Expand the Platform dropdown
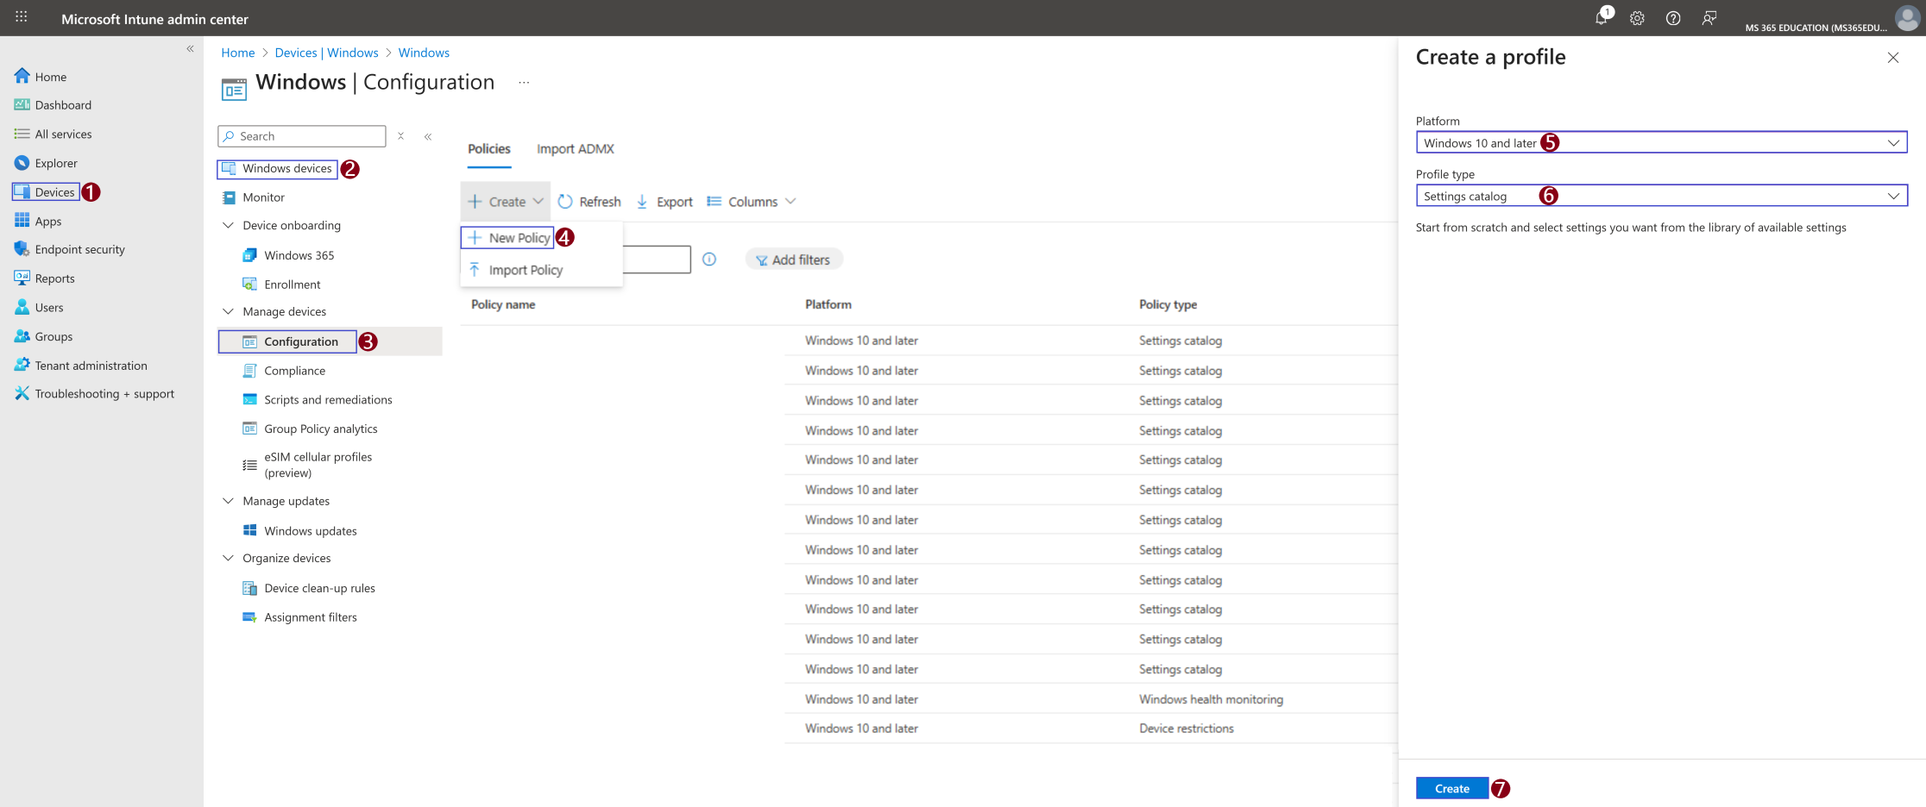 pos(1661,142)
